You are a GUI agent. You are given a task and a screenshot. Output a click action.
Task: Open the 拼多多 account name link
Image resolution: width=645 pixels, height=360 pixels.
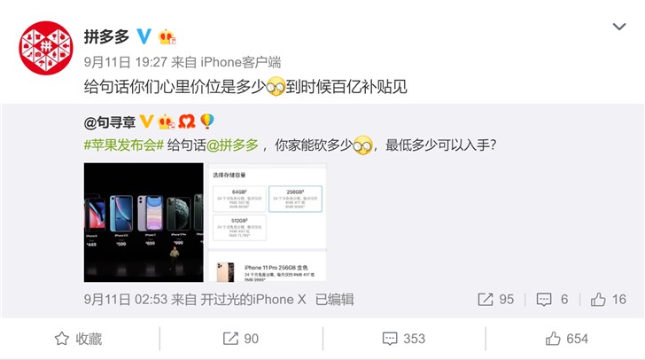click(107, 36)
